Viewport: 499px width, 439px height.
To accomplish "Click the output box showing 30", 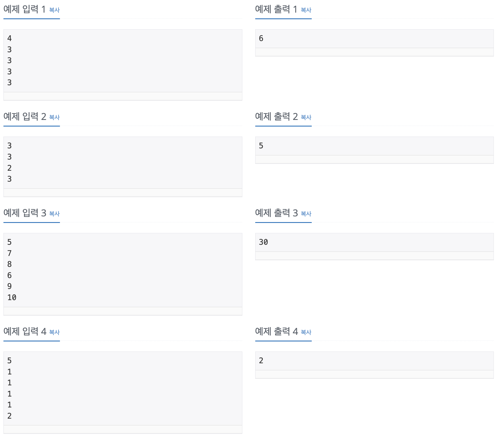I will coord(373,242).
